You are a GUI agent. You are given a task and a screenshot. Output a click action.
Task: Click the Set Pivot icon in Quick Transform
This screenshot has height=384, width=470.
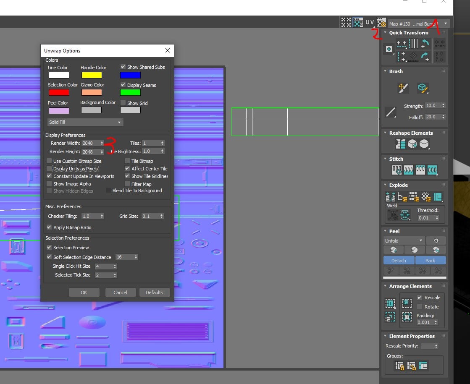(389, 49)
